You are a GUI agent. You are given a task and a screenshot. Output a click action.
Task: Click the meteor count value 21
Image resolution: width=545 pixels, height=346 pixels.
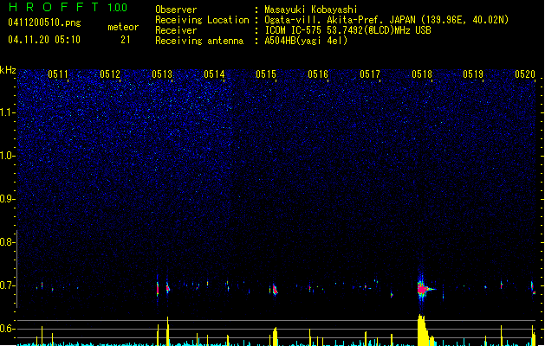pos(126,40)
